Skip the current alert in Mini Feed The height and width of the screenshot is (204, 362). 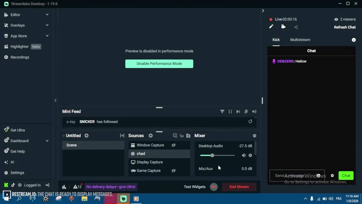[x=238, y=112]
